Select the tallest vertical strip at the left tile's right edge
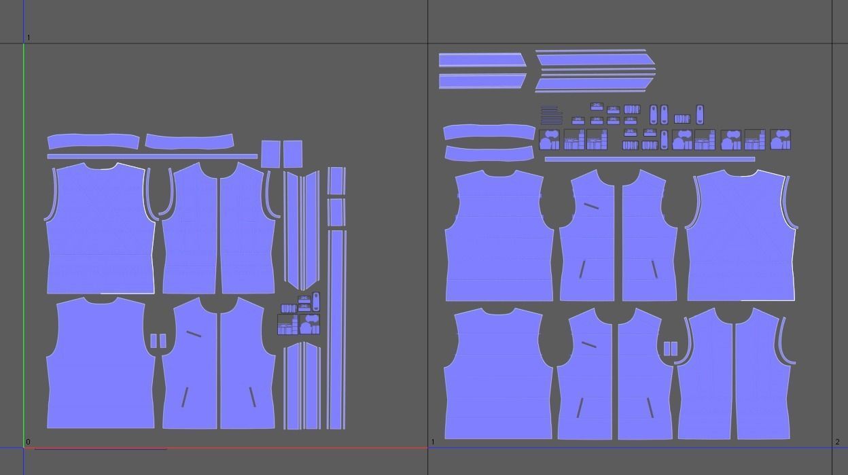 tap(336, 329)
